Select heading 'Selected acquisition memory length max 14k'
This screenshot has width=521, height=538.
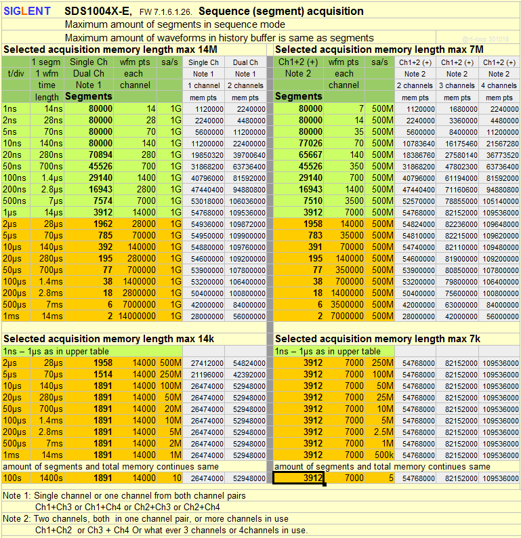108,339
